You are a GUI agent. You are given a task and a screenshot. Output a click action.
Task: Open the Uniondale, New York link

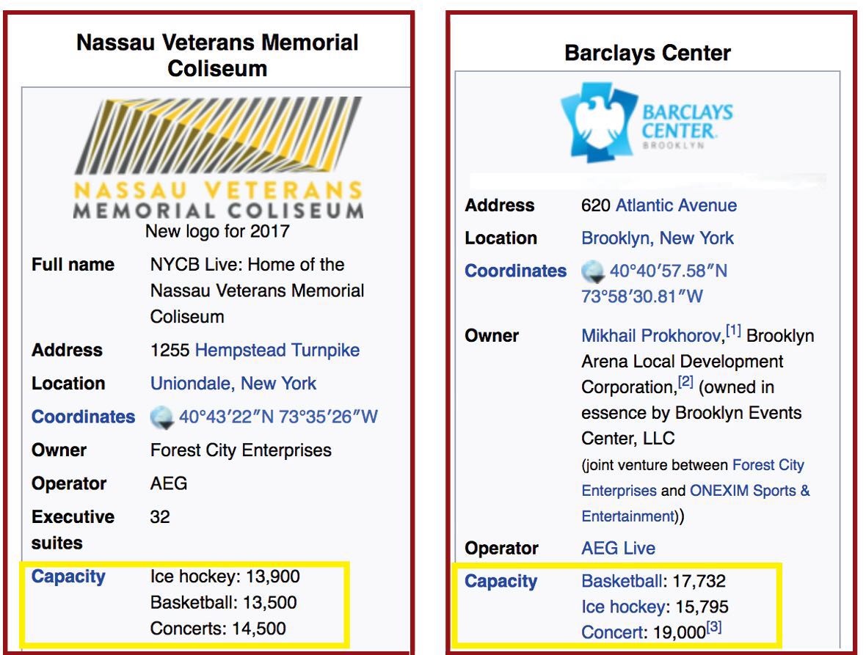click(233, 384)
